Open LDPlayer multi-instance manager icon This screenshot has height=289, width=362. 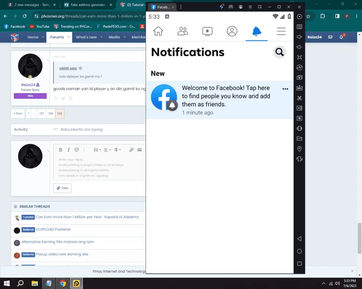click(299, 77)
